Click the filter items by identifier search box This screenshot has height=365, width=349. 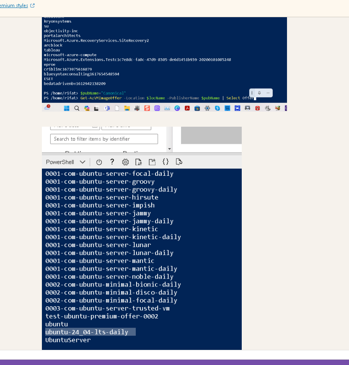104,139
